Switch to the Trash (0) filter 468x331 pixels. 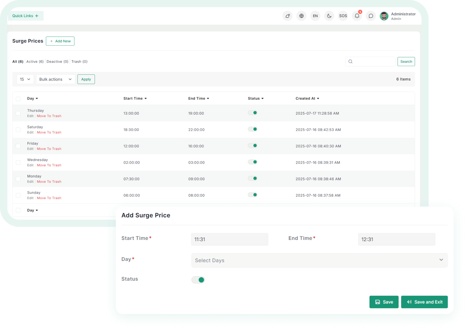pyautogui.click(x=79, y=61)
